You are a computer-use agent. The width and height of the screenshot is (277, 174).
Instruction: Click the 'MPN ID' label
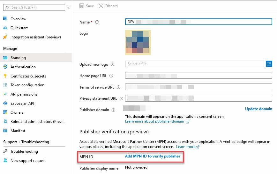(x=86, y=157)
